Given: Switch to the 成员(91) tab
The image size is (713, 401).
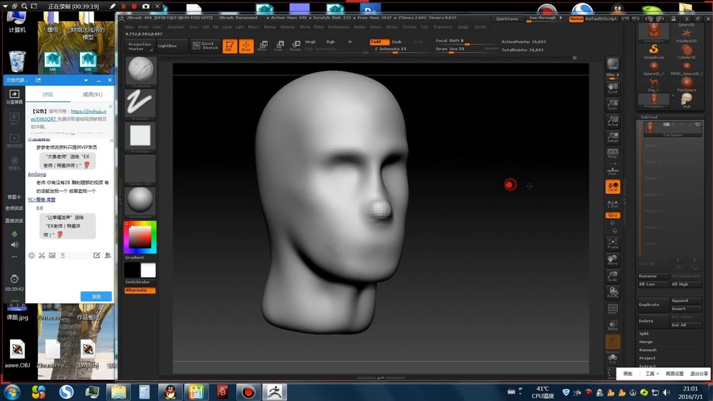Looking at the screenshot, I should (92, 95).
